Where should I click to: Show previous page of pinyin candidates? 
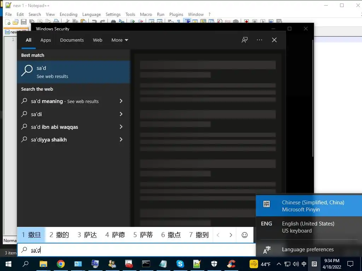(218, 235)
